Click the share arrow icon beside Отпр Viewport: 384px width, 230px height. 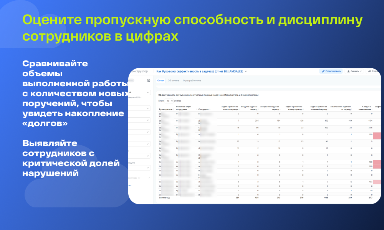pyautogui.click(x=369, y=71)
